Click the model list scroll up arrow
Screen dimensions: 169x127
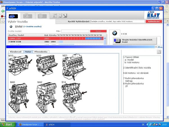pyautogui.click(x=105, y=38)
